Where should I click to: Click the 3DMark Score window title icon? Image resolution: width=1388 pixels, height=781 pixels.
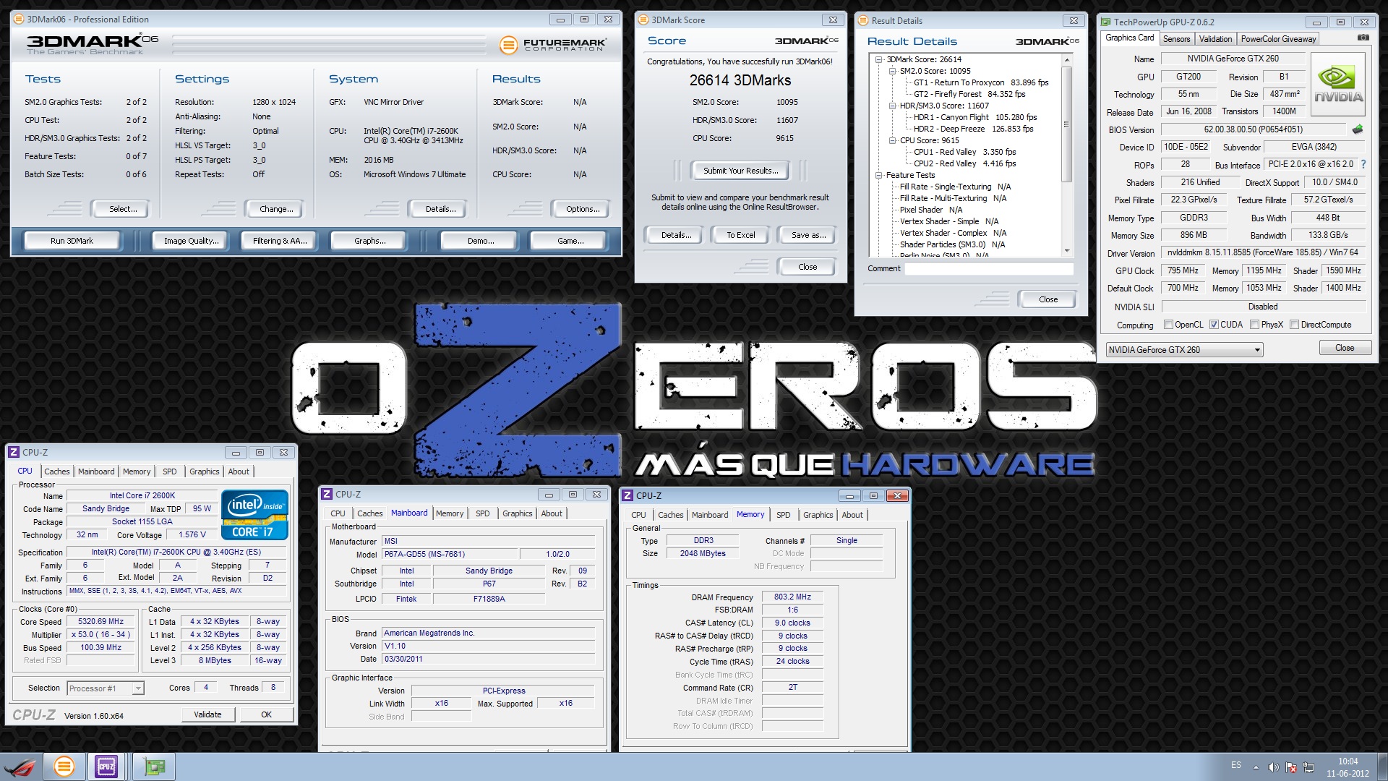point(643,20)
